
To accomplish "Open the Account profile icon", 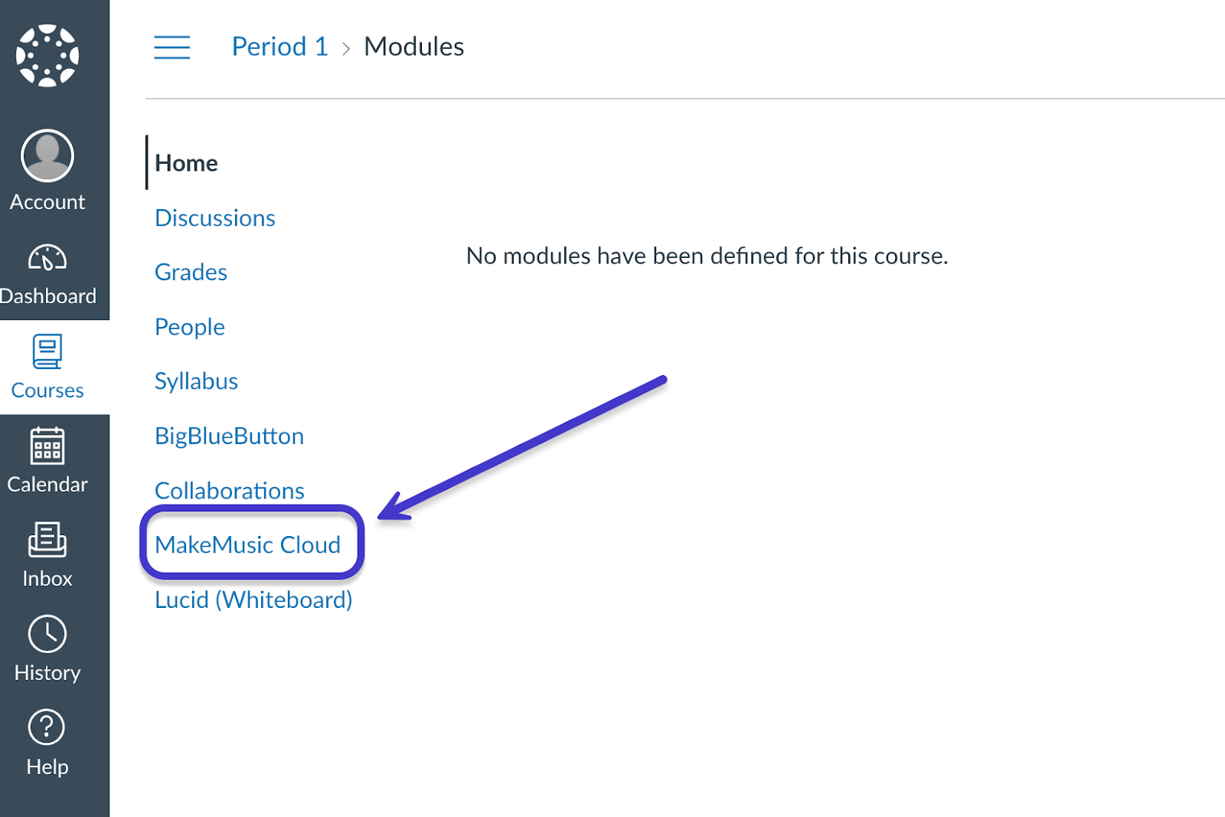I will coord(47,155).
